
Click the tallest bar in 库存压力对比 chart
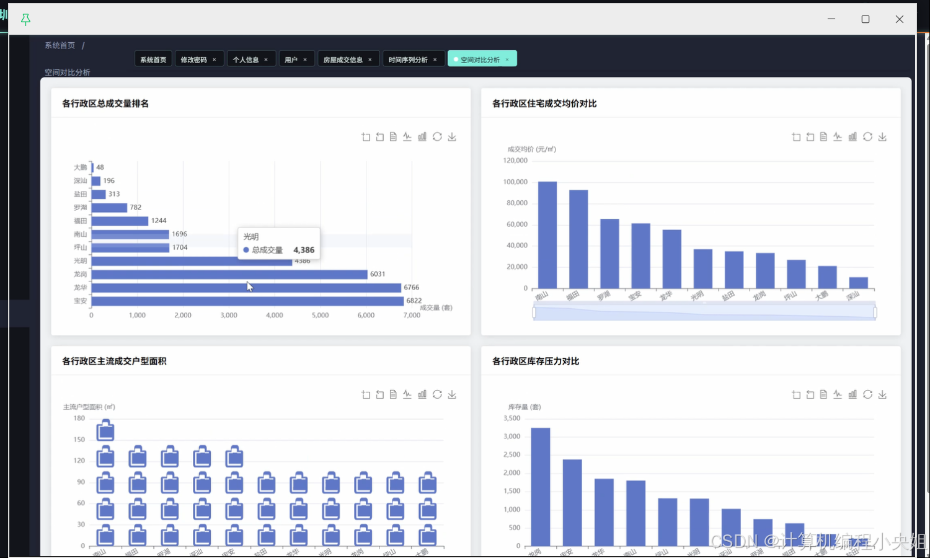[541, 487]
